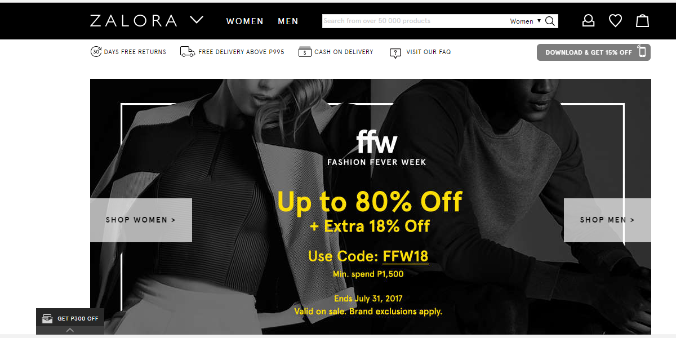Click the delivery truck icon

click(x=188, y=52)
